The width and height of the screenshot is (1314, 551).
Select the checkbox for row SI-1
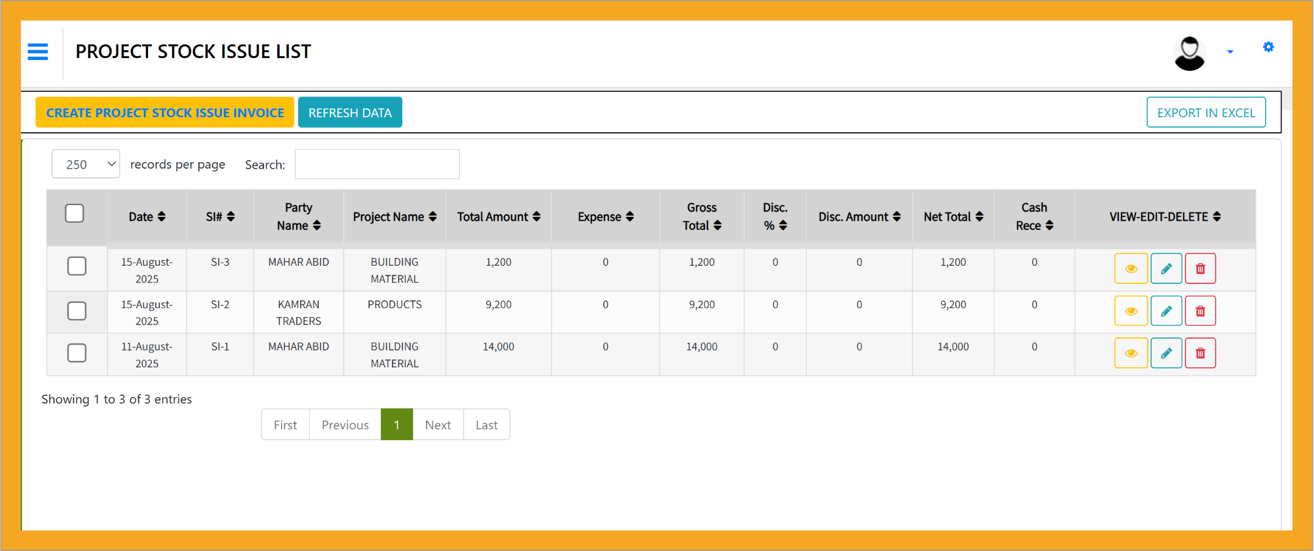tap(77, 353)
